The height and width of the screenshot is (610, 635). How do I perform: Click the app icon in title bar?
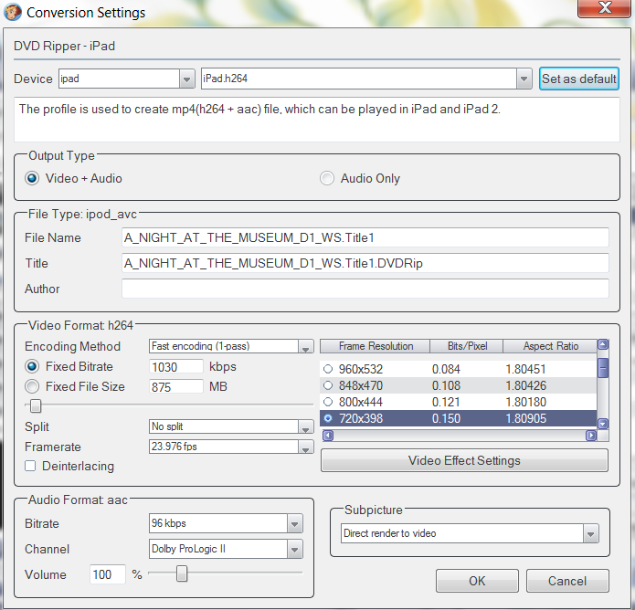pos(13,12)
